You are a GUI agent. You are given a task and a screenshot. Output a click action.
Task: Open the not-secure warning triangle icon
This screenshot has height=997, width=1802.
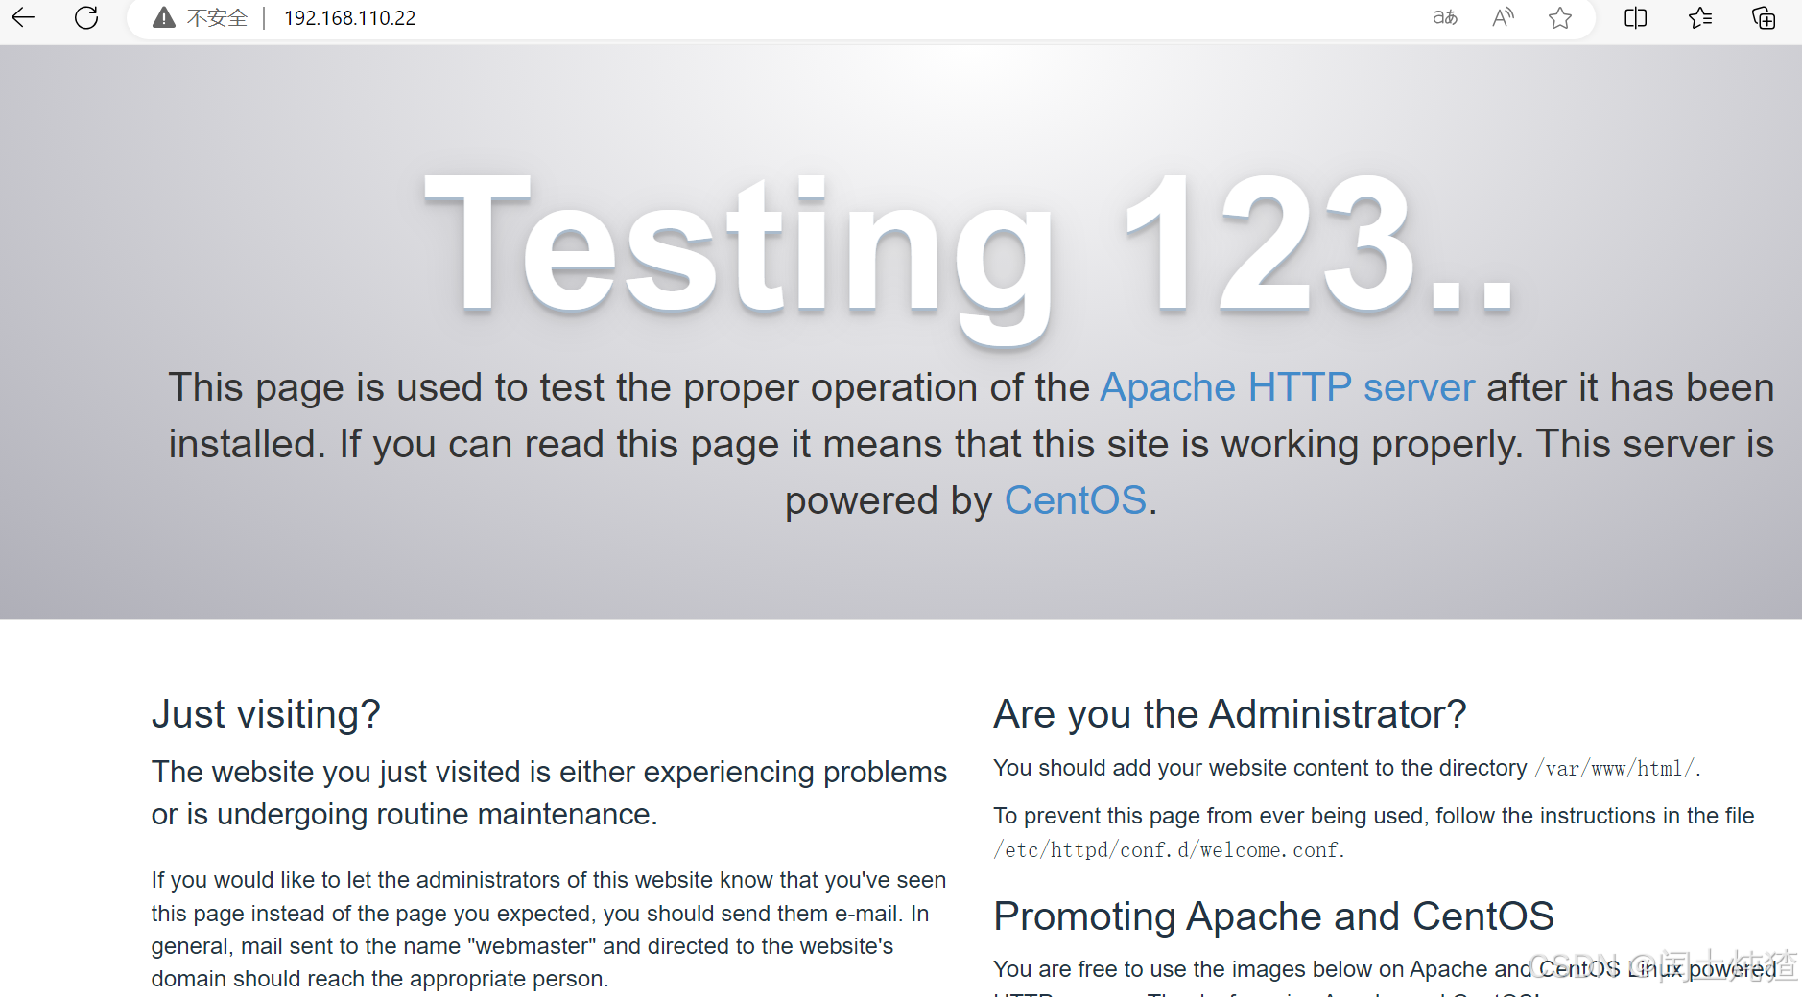(164, 17)
